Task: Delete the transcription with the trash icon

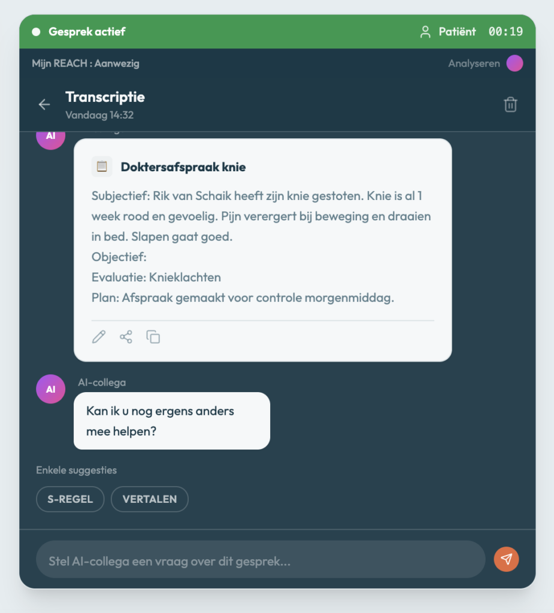Action: point(510,105)
